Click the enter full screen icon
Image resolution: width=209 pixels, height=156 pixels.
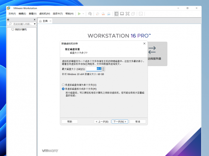coord(128,14)
